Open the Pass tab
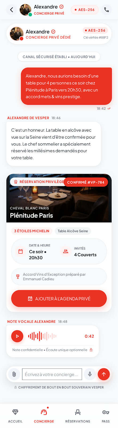118x428 pixels. pos(106,416)
